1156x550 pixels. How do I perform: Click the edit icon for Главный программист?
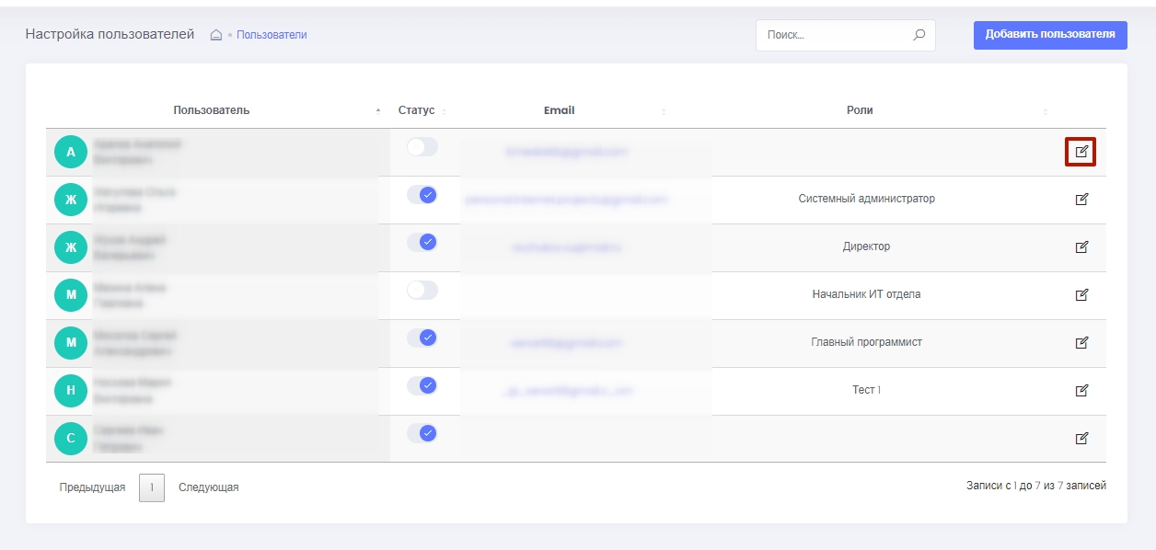pyautogui.click(x=1081, y=342)
